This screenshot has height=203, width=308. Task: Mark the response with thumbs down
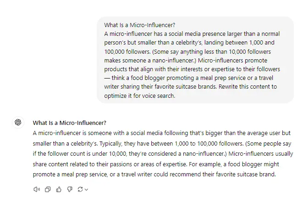pyautogui.click(x=69, y=189)
